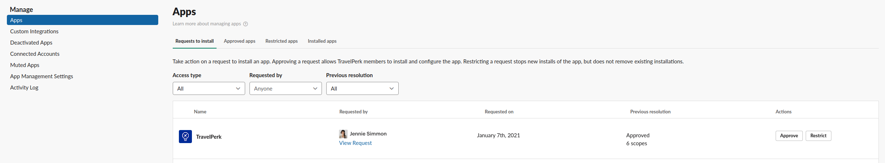The width and height of the screenshot is (885, 163).
Task: Approve the TravelPerk install request
Action: click(789, 136)
